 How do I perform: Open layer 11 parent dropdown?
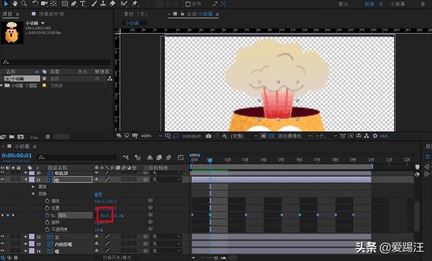coord(166,180)
